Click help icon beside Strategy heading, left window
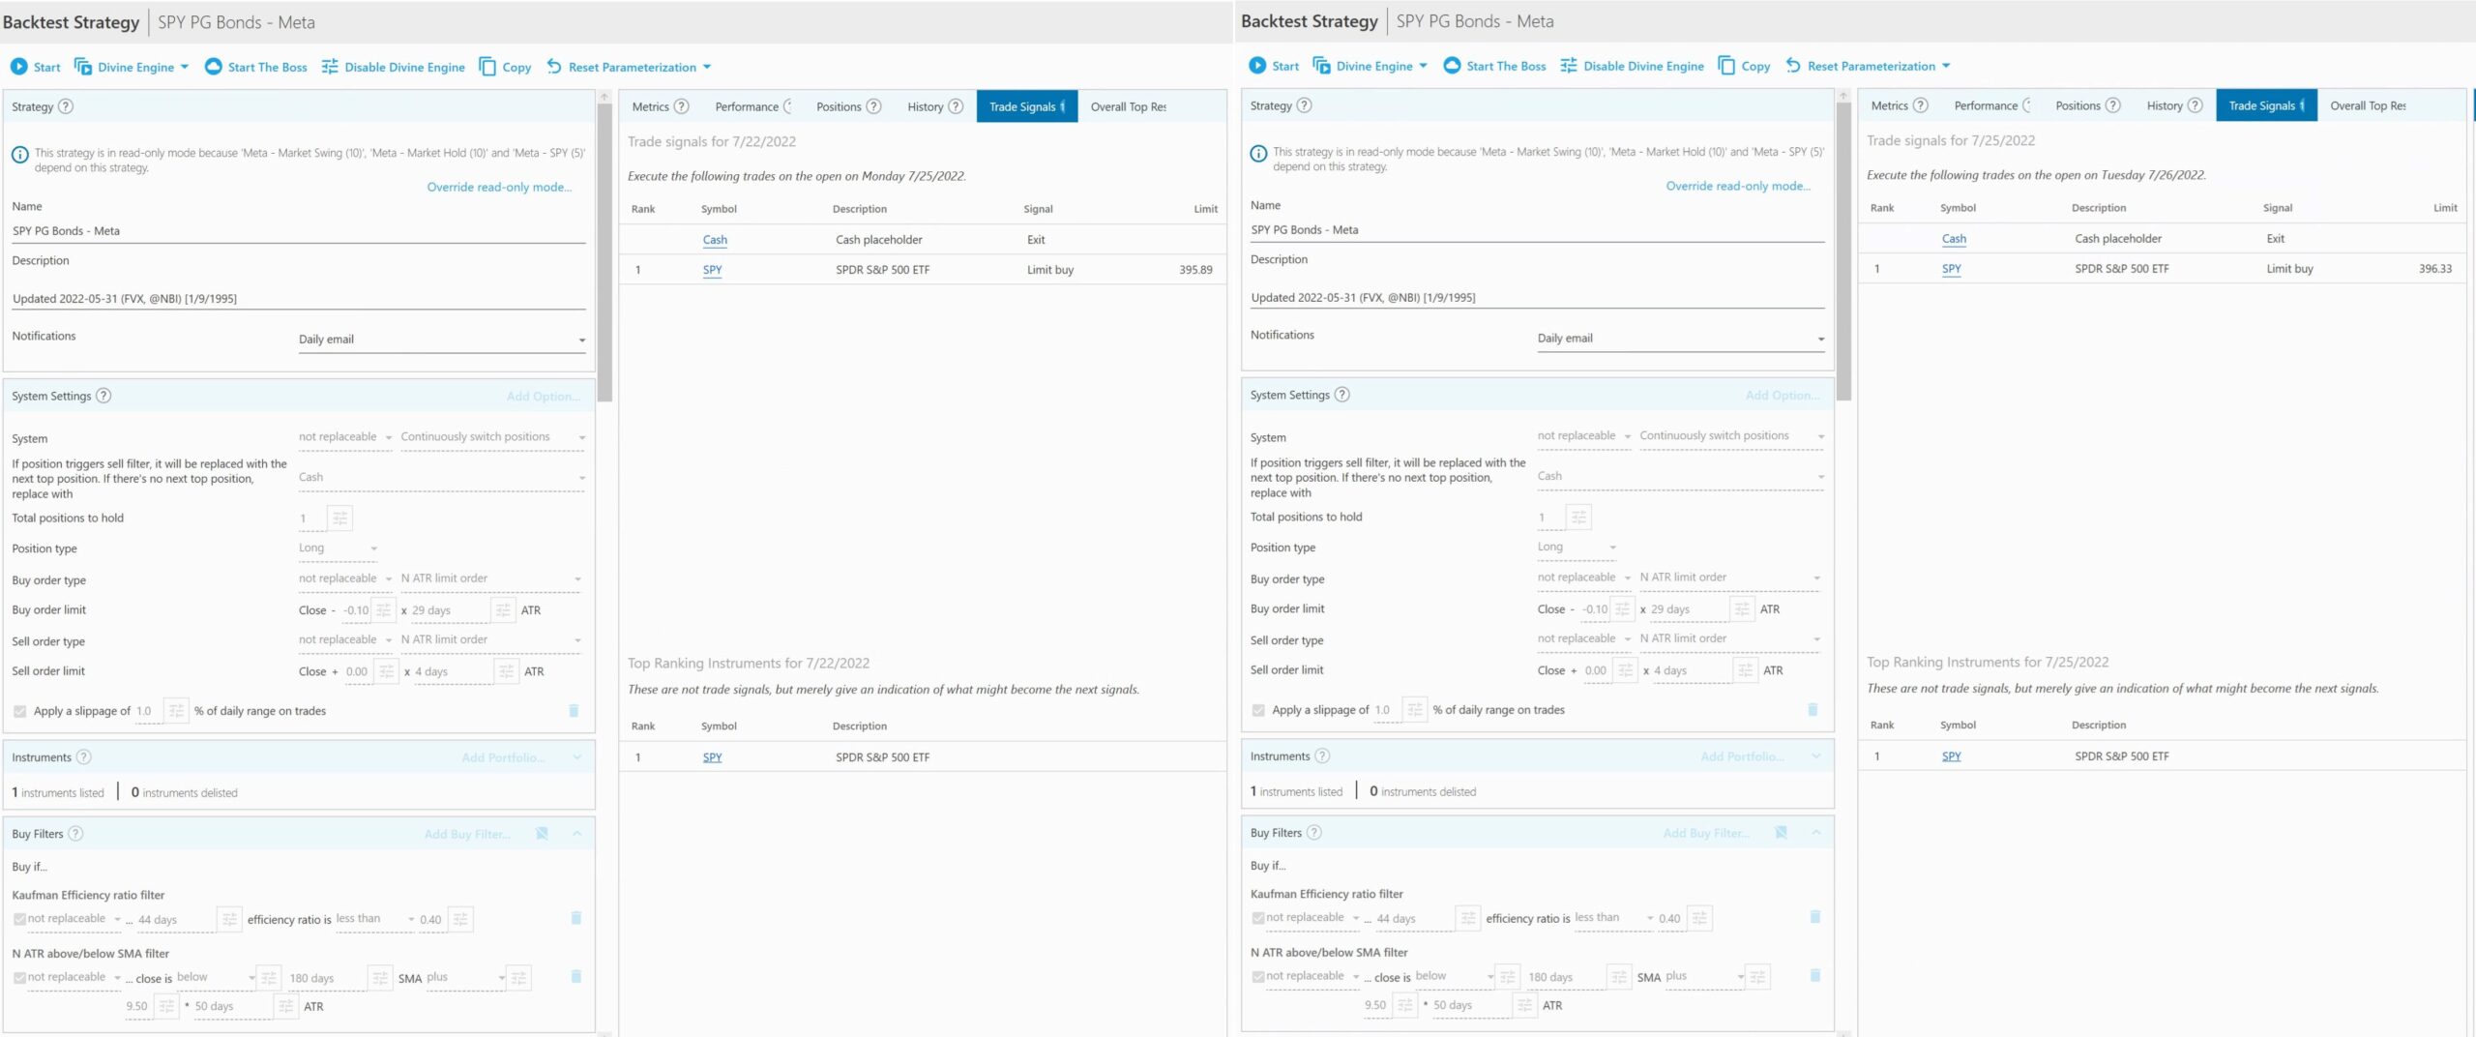 point(66,106)
